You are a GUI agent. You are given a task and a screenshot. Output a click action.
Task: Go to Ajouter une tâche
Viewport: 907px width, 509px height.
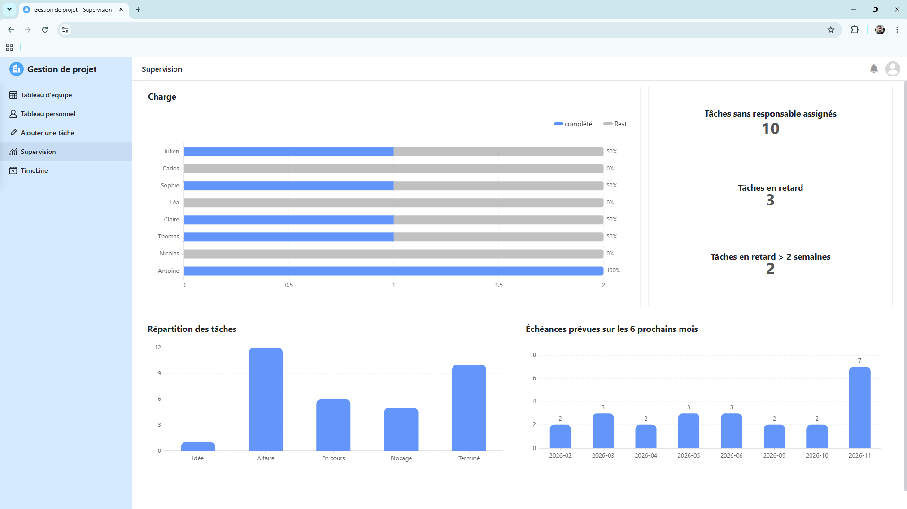point(66,133)
